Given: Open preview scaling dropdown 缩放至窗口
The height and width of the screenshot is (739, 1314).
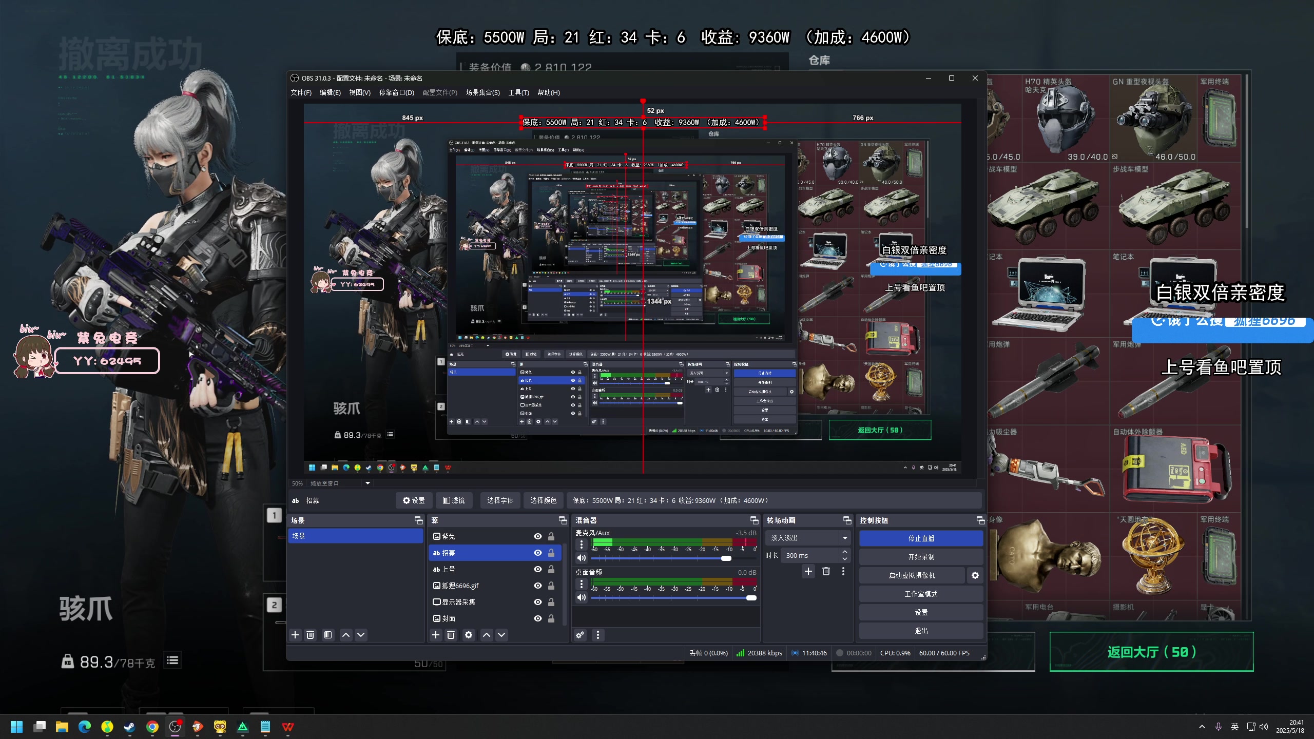Looking at the screenshot, I should click(x=340, y=483).
